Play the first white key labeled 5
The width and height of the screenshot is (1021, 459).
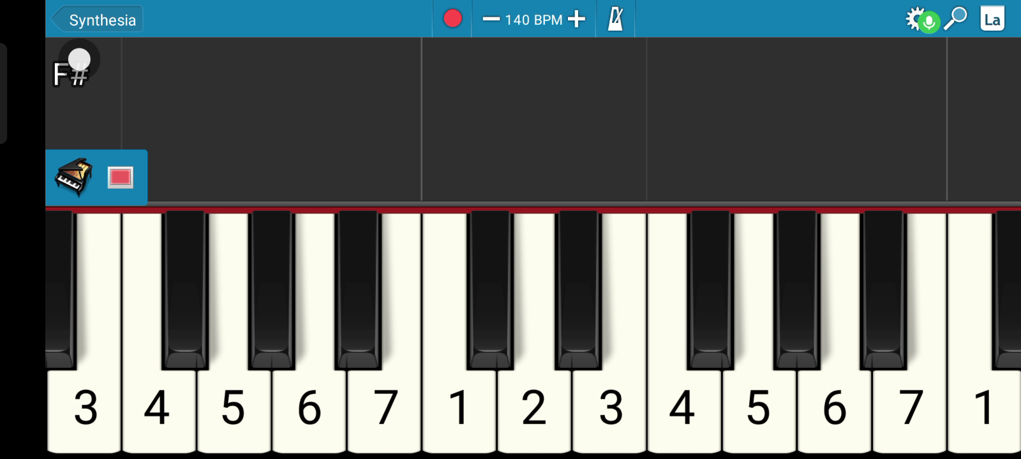(234, 408)
